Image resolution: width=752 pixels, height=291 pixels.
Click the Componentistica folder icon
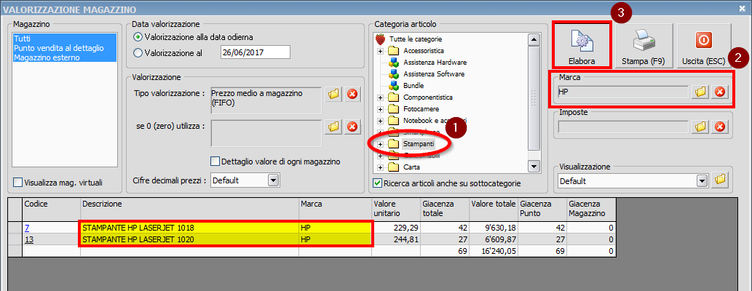394,97
